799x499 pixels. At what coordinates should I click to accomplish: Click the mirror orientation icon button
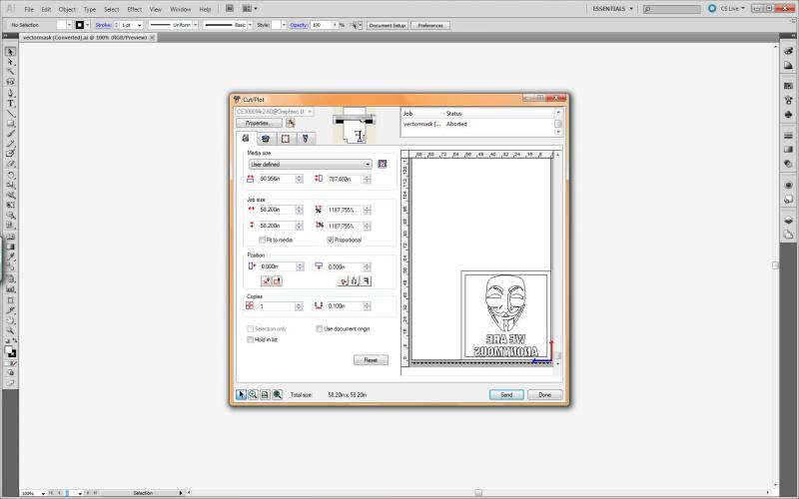(x=343, y=281)
